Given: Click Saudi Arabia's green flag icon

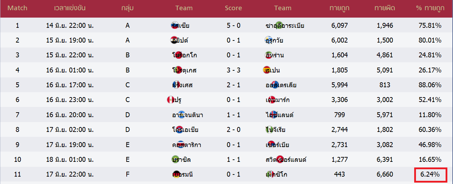Looking at the screenshot, I should pos(279,25).
